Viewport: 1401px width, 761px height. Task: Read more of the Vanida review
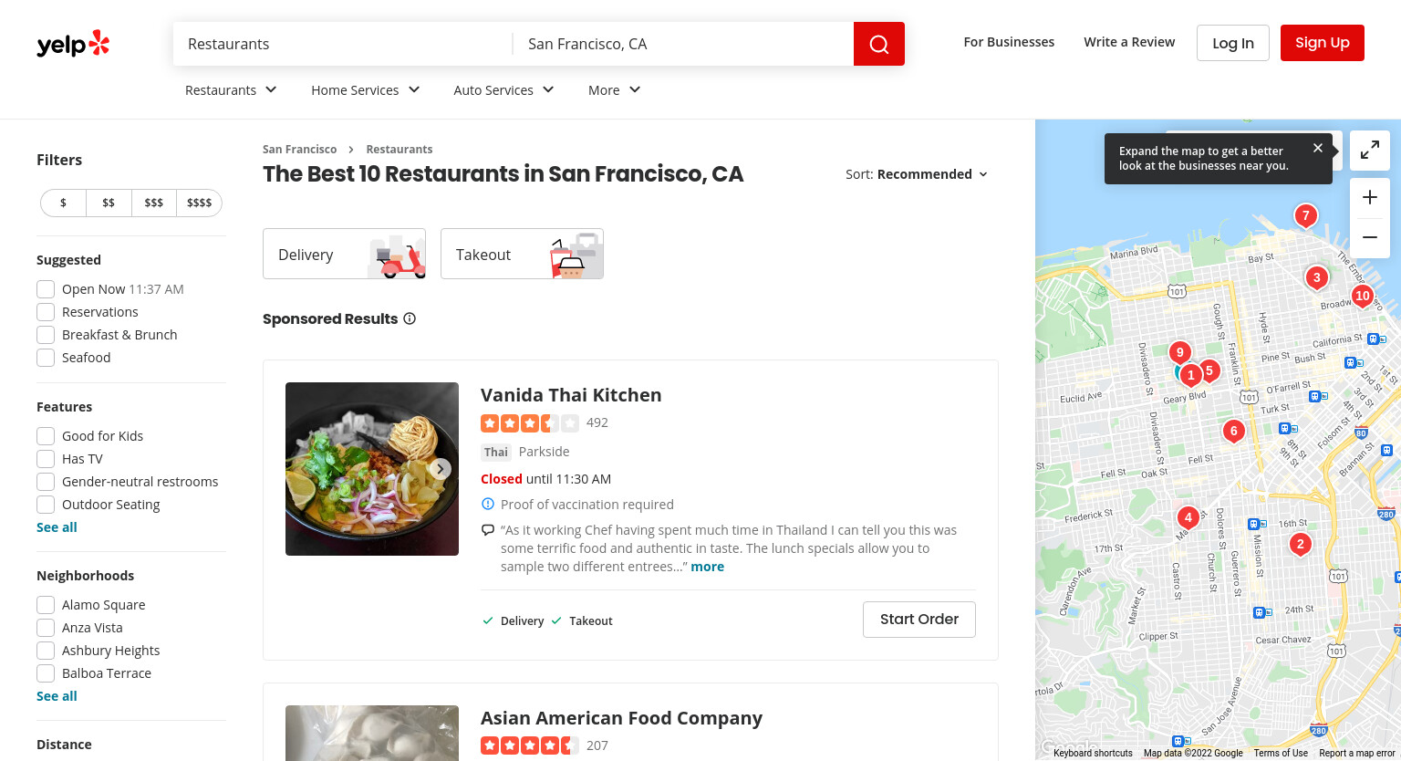(x=707, y=567)
